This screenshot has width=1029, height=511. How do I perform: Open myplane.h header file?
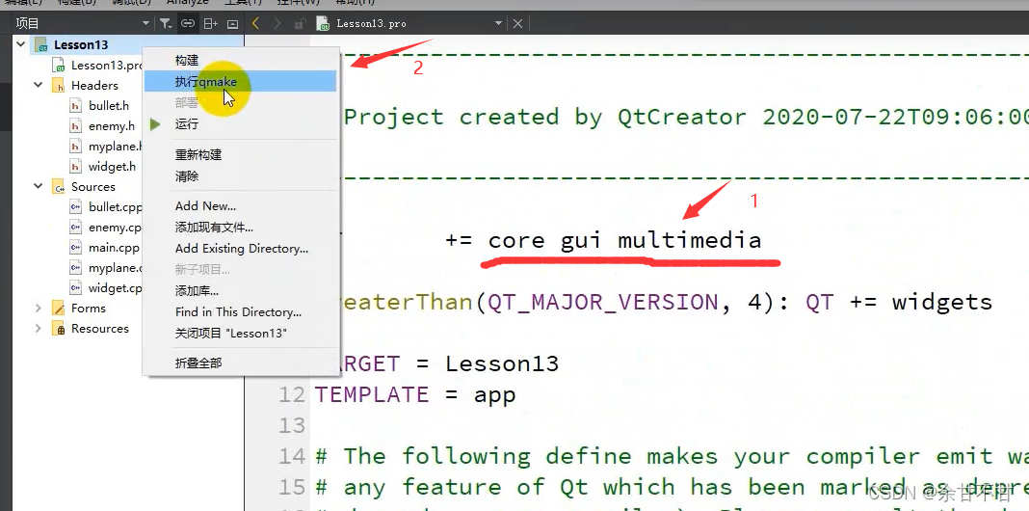(x=116, y=147)
